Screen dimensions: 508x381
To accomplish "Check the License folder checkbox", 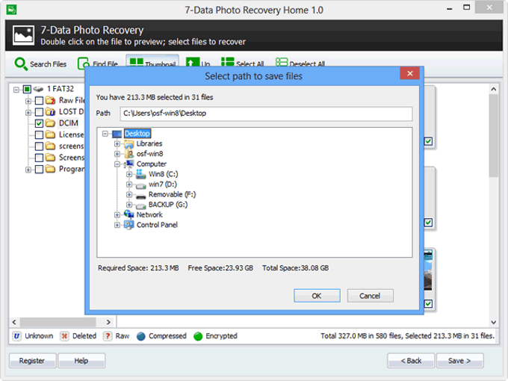I will (39, 134).
